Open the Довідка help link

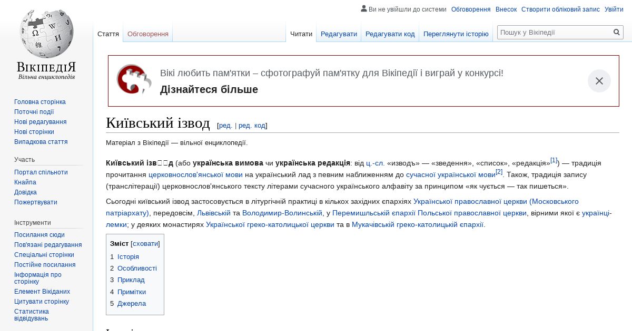coord(25,192)
